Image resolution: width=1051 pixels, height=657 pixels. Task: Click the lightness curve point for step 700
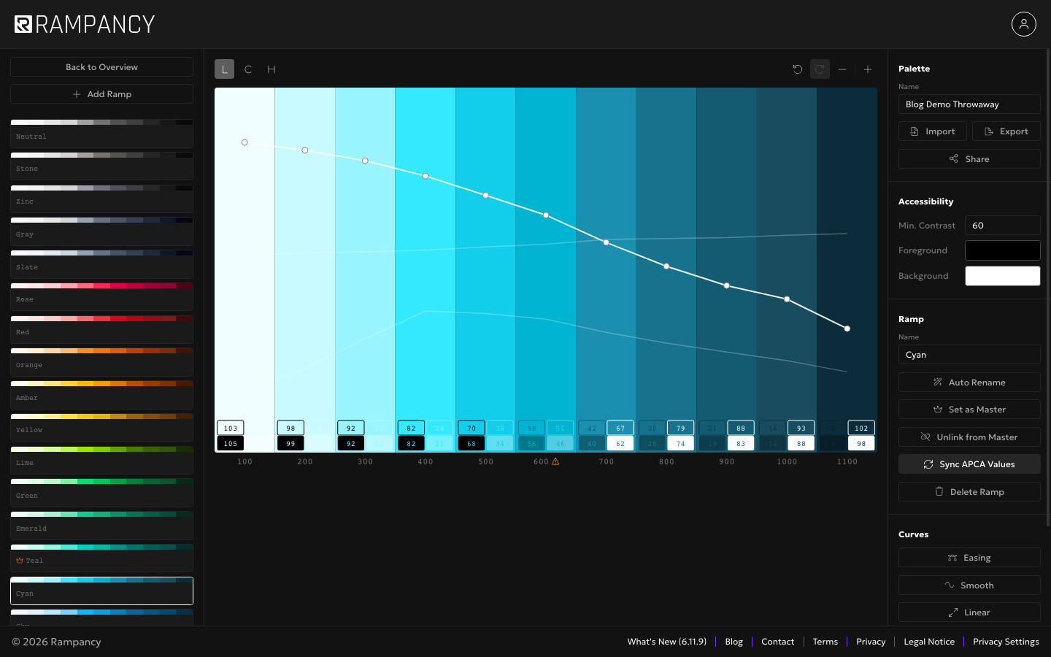[607, 242]
